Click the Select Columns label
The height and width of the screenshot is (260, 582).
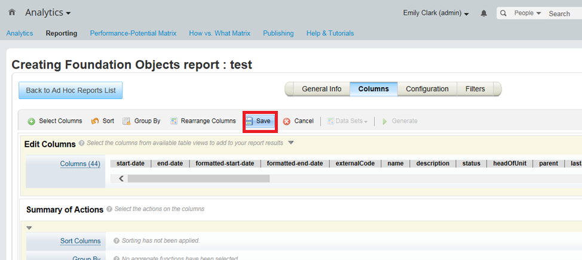(60, 120)
